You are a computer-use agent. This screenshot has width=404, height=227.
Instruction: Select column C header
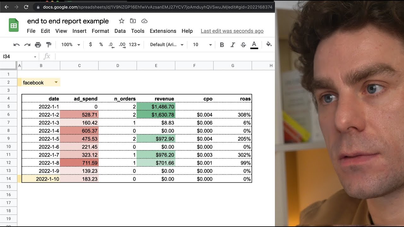click(79, 66)
